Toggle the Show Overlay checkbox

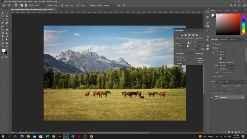(175, 57)
